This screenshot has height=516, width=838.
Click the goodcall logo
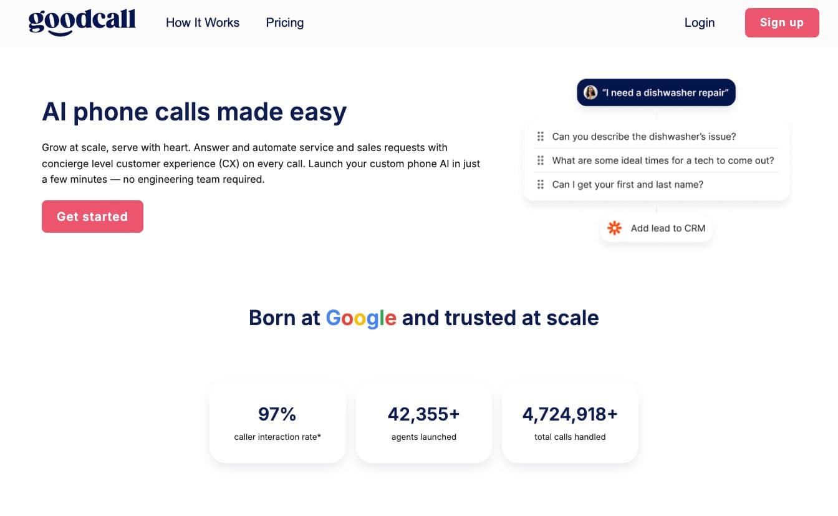tap(82, 22)
